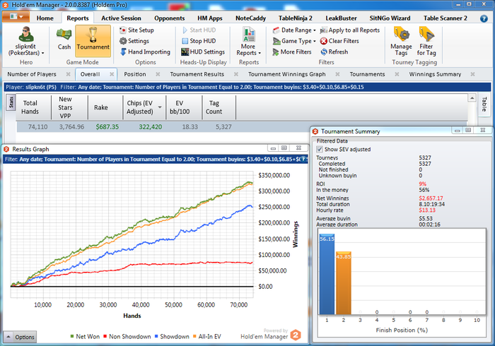Screen dimensions: 495x346
Task: Maximize the Results Graph panel
Action: [x=284, y=148]
